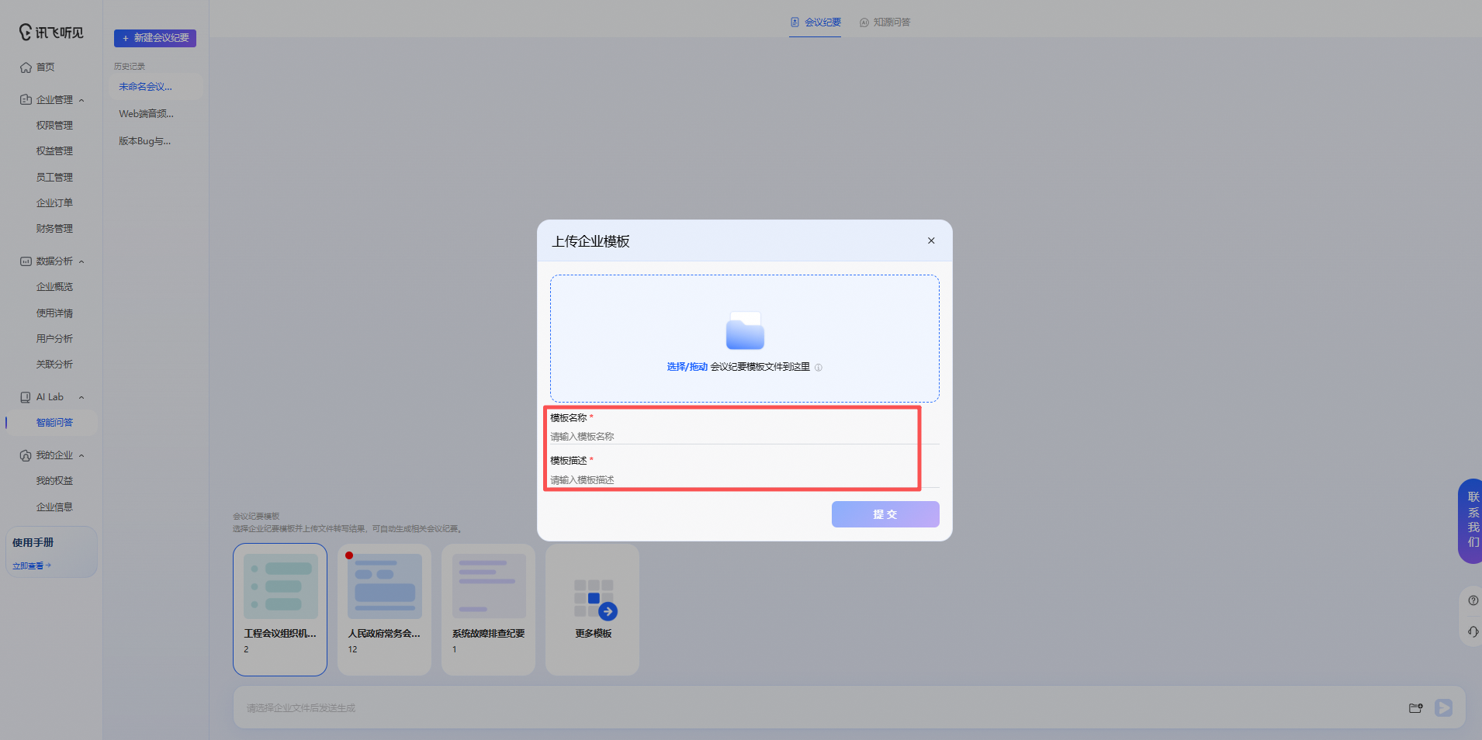Click the 模板名称 input field

click(744, 436)
